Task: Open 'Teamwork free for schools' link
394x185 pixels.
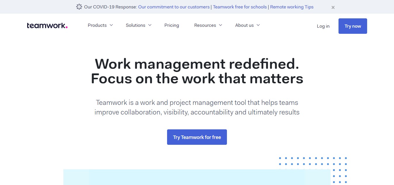Action: point(240,7)
